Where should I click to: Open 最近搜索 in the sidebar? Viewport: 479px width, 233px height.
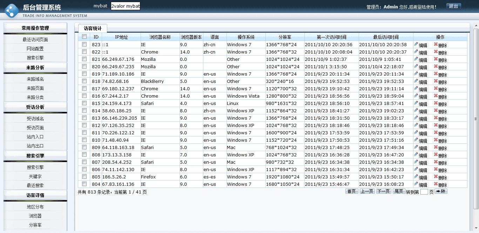pyautogui.click(x=35, y=186)
